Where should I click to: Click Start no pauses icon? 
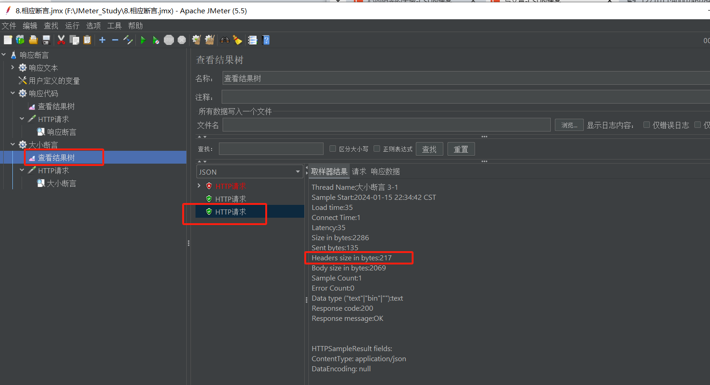pyautogui.click(x=156, y=40)
